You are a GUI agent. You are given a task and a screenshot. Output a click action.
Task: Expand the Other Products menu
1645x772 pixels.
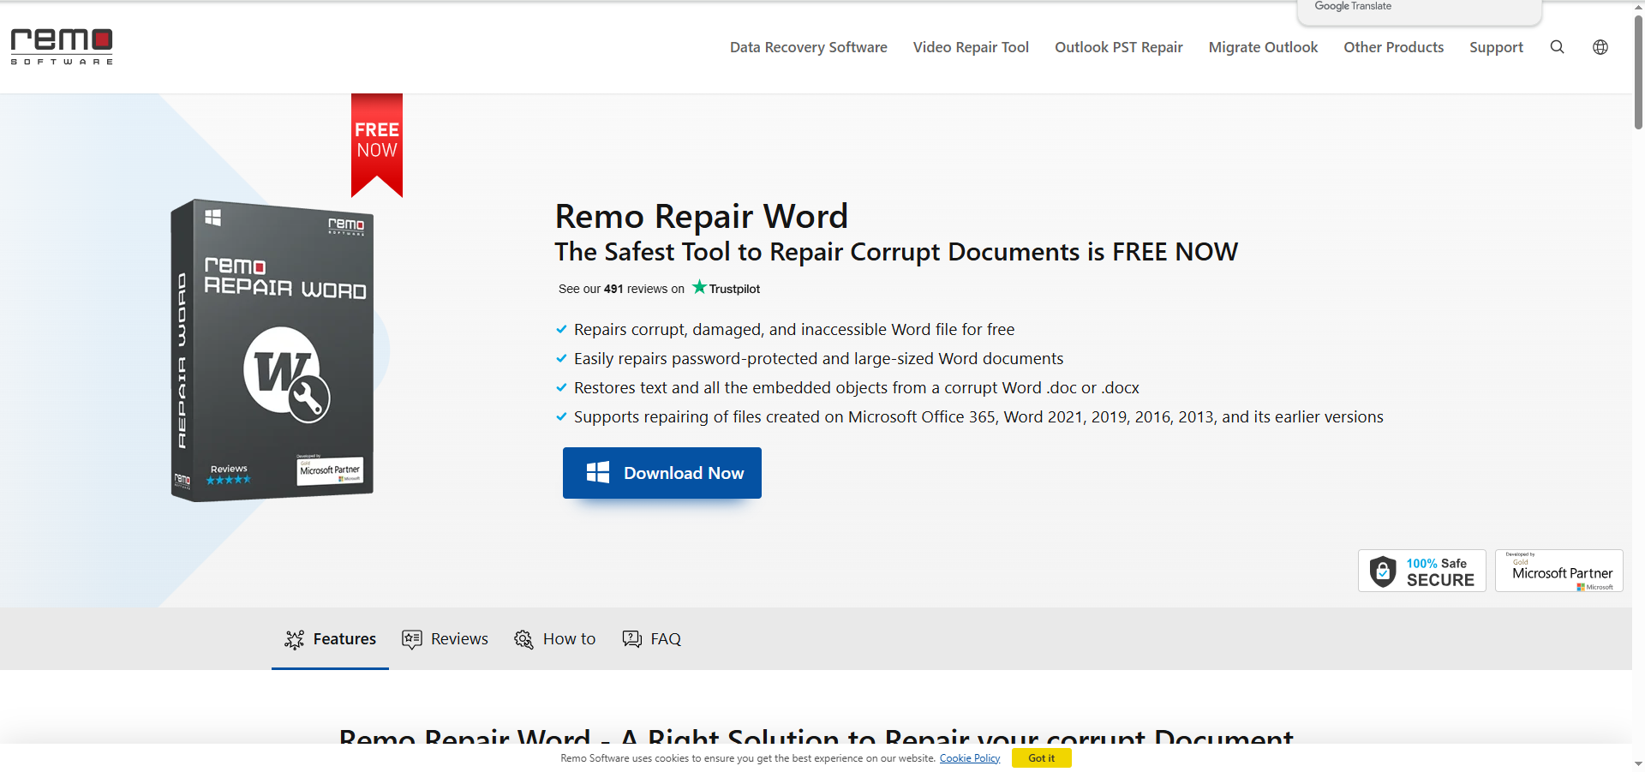[1393, 47]
